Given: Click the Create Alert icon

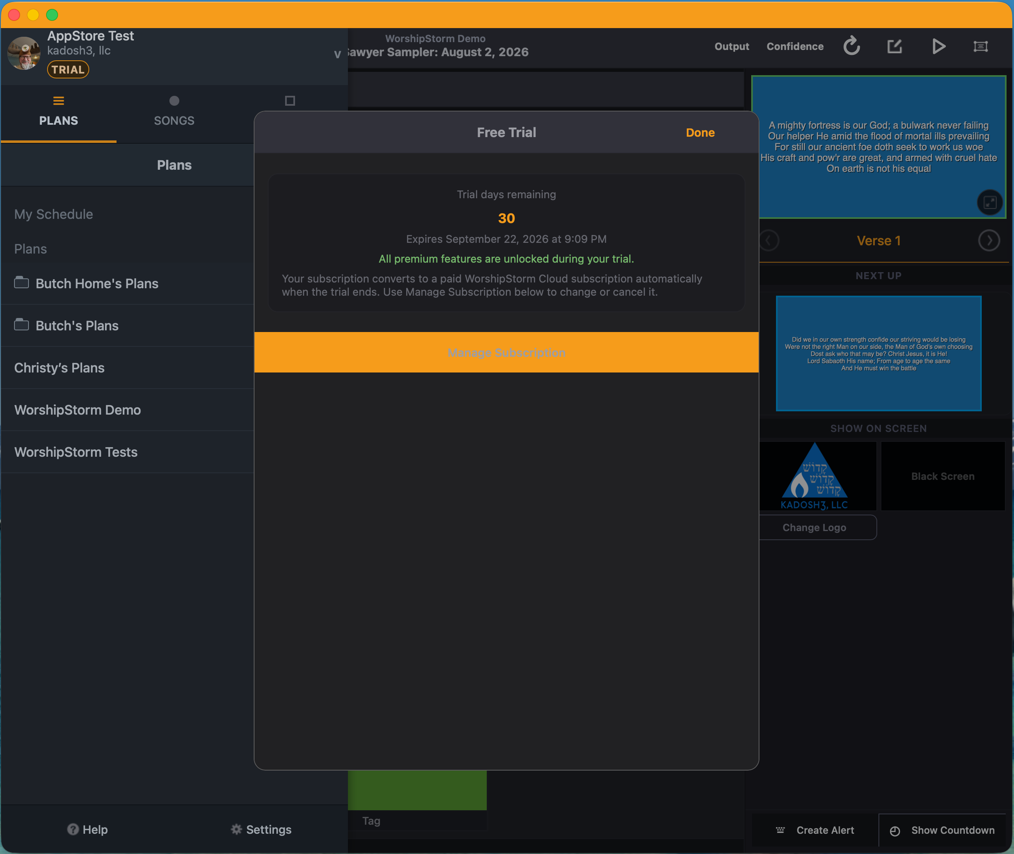Looking at the screenshot, I should pyautogui.click(x=780, y=830).
